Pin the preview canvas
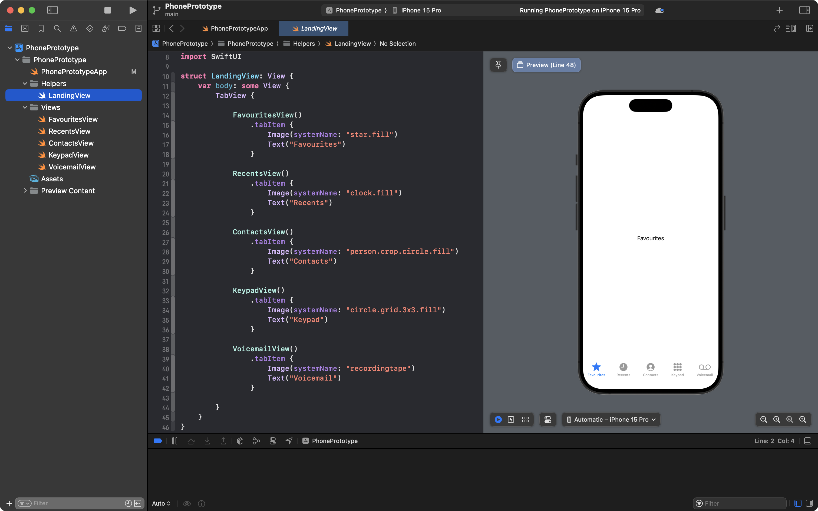This screenshot has width=818, height=511. tap(498, 65)
